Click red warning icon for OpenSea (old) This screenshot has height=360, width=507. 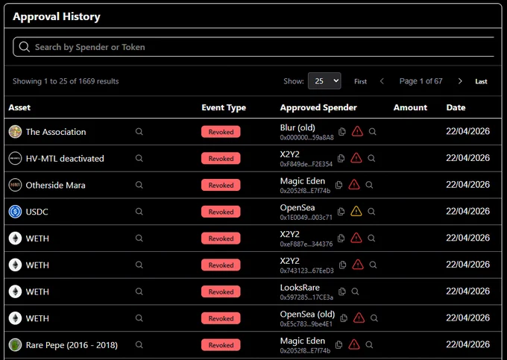pos(359,318)
